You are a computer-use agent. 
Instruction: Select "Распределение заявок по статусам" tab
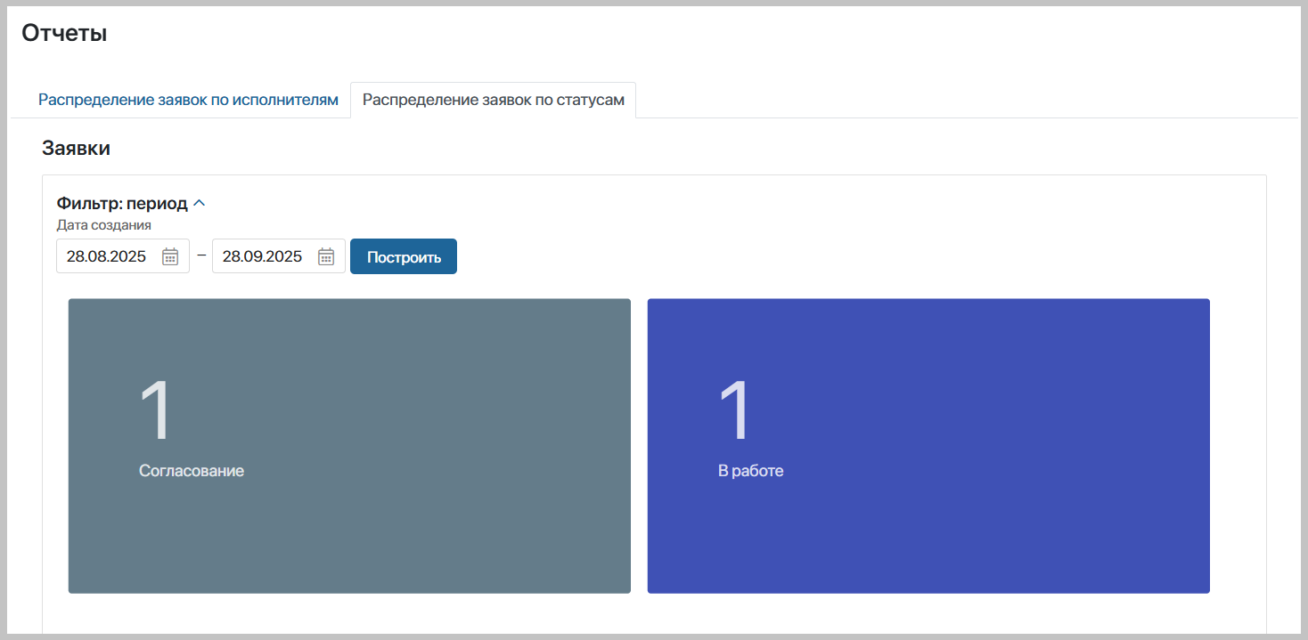click(x=493, y=100)
